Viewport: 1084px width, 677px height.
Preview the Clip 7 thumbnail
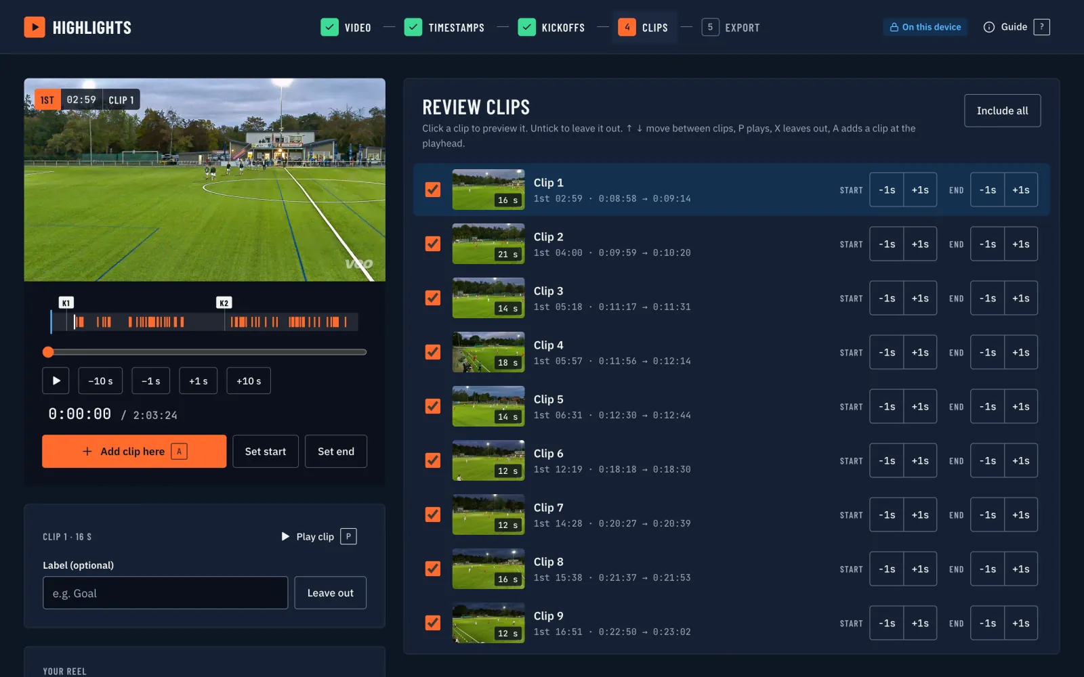click(x=488, y=515)
